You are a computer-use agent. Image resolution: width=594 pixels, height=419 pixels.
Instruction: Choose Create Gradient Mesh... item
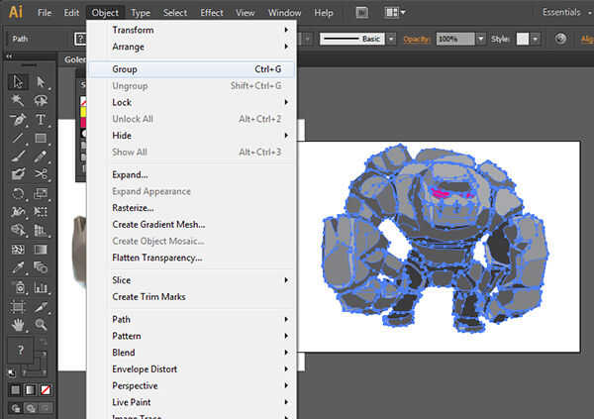click(191, 225)
